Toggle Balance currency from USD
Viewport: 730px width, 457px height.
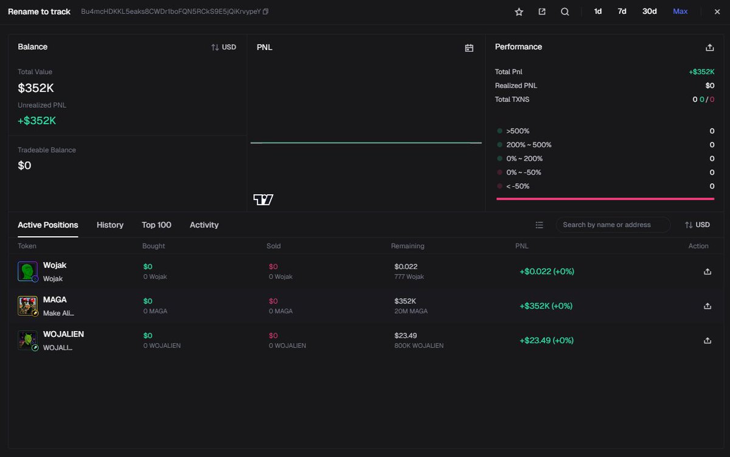coord(223,47)
